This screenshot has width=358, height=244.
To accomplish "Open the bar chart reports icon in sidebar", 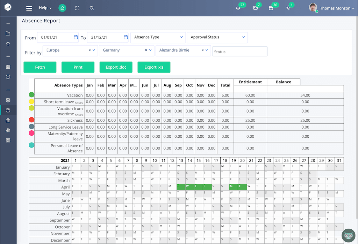I will tap(8, 130).
